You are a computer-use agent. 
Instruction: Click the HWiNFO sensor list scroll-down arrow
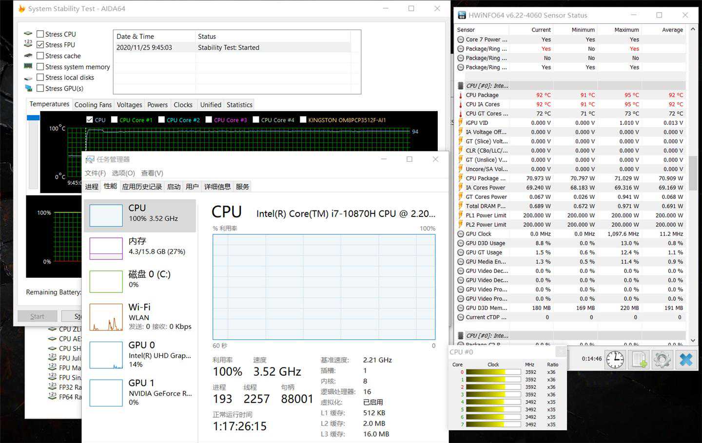pyautogui.click(x=693, y=340)
